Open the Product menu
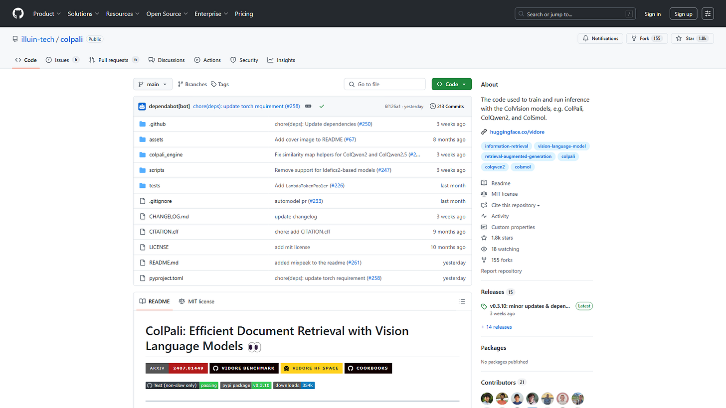This screenshot has width=726, height=408. pyautogui.click(x=47, y=14)
